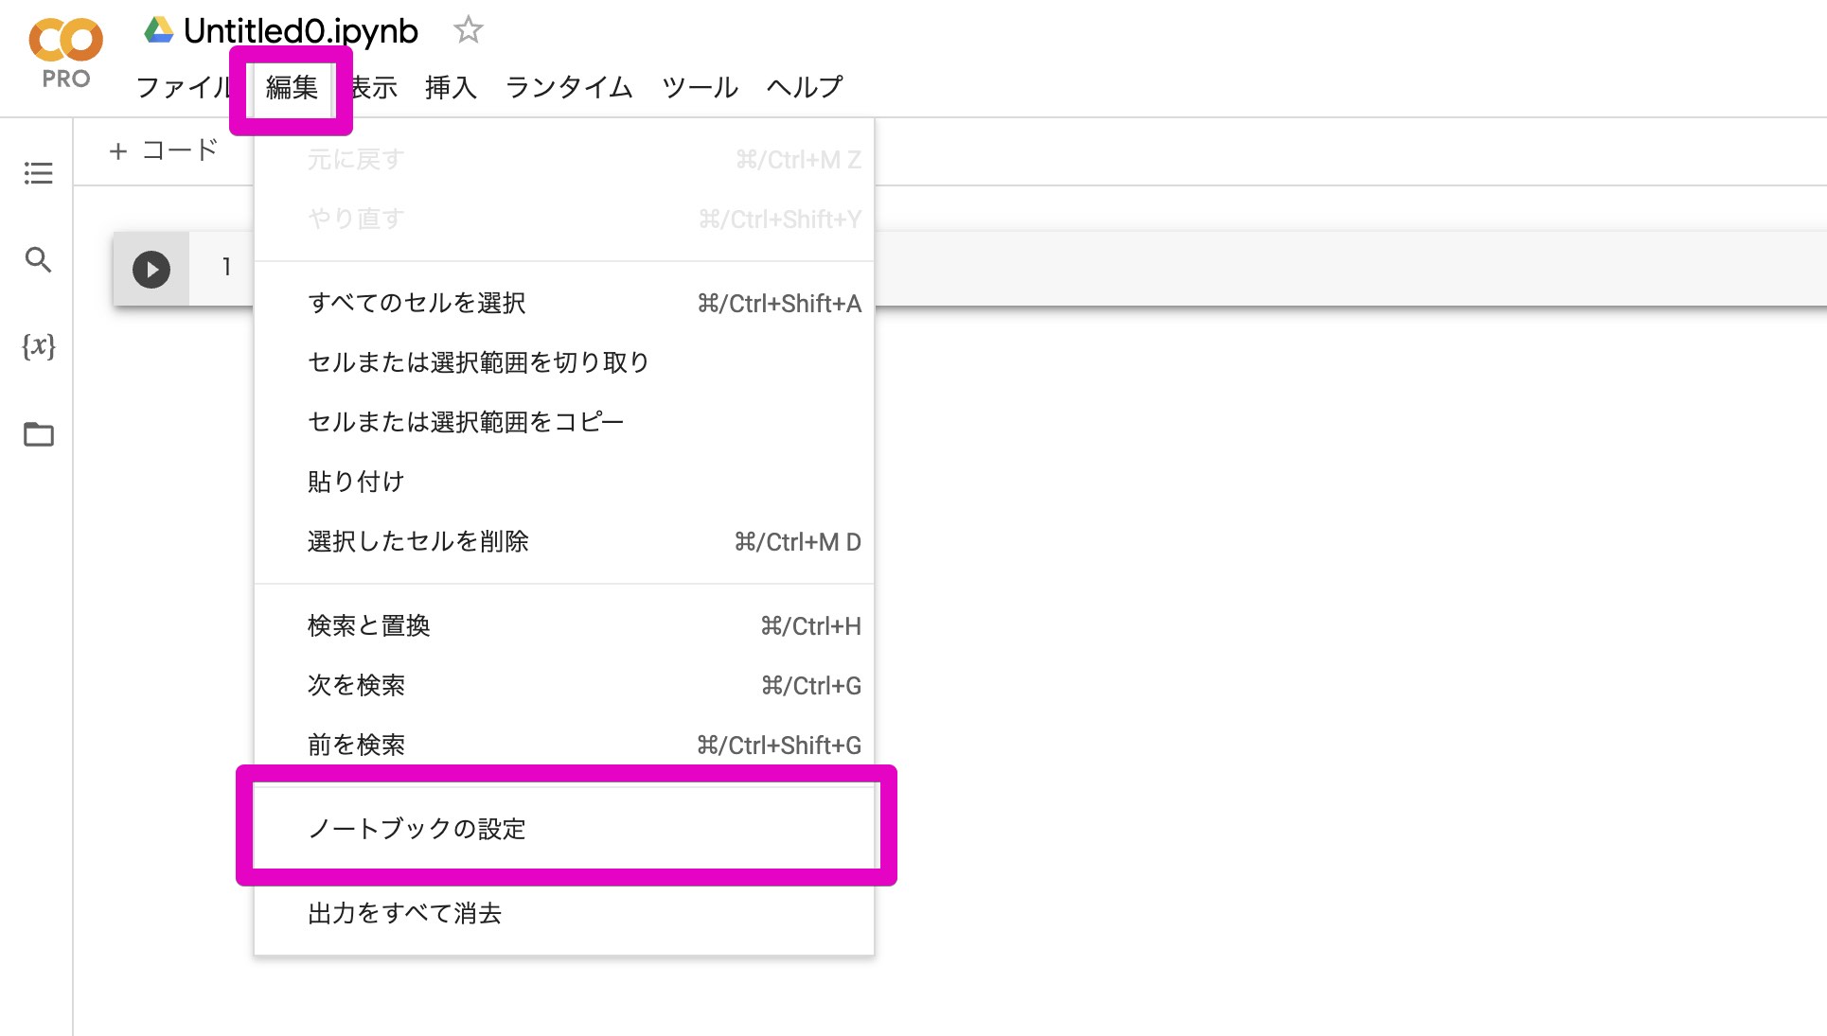Screen dimensions: 1827x1036
Task: Open the search panel in the sidebar
Action: [38, 259]
